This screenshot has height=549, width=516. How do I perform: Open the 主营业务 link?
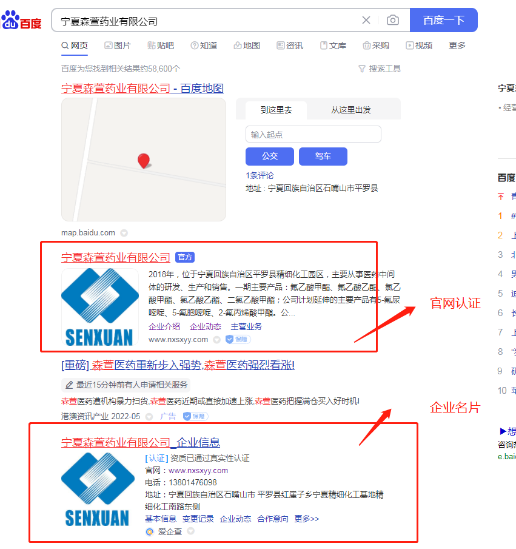(x=246, y=326)
